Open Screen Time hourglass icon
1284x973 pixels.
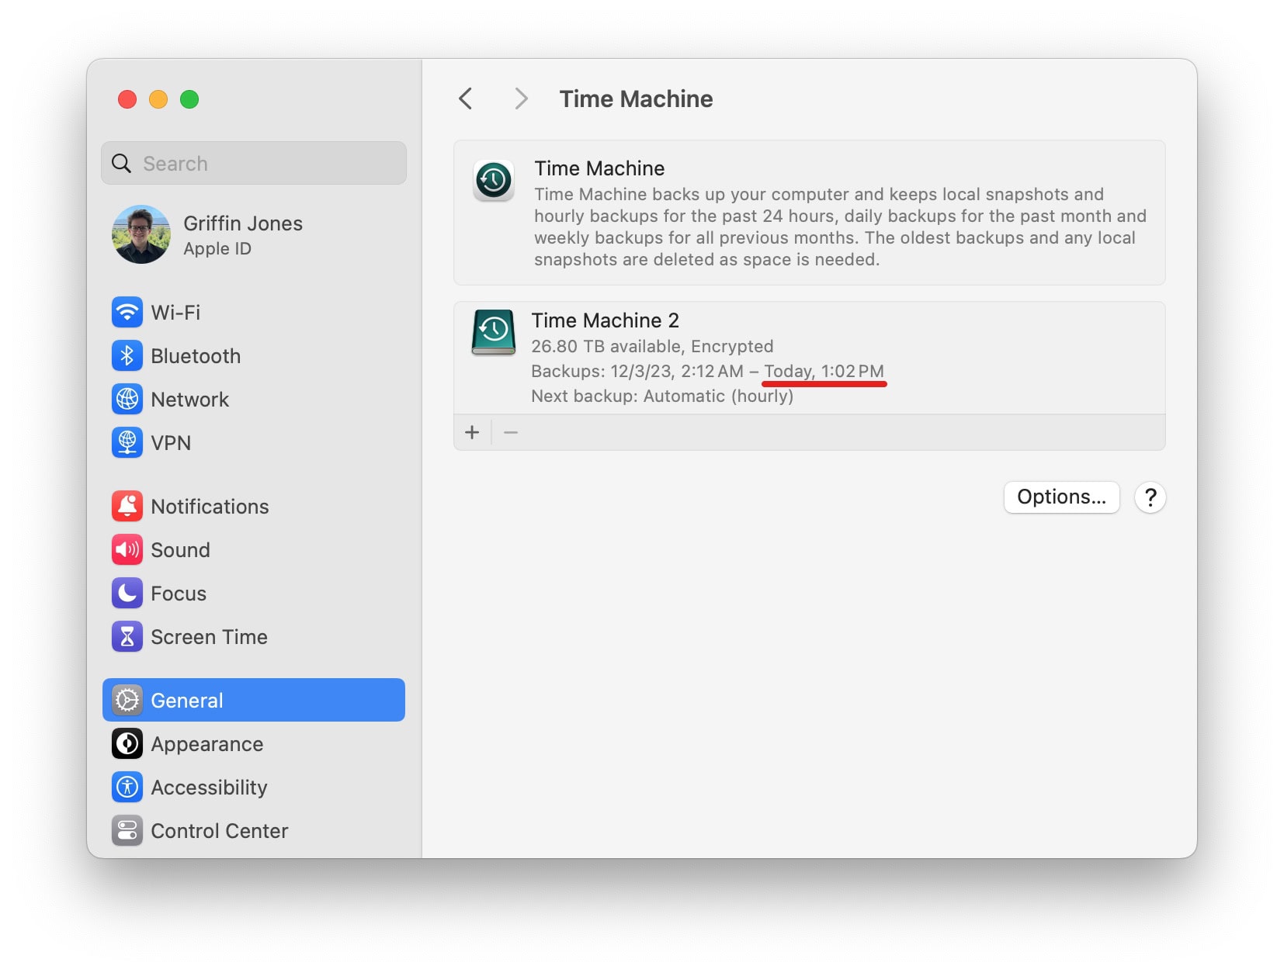[x=127, y=637]
